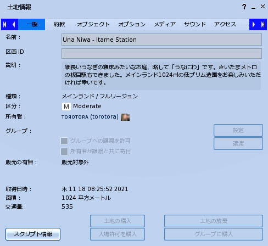268x246 pixels.
Task: Minimize the 土地情報 window
Action: click(x=253, y=8)
